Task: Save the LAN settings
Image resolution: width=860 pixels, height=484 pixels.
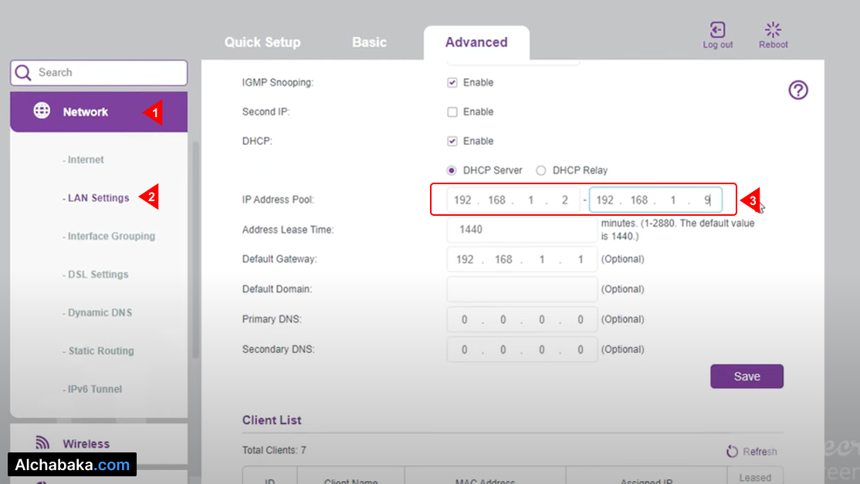Action: [747, 376]
